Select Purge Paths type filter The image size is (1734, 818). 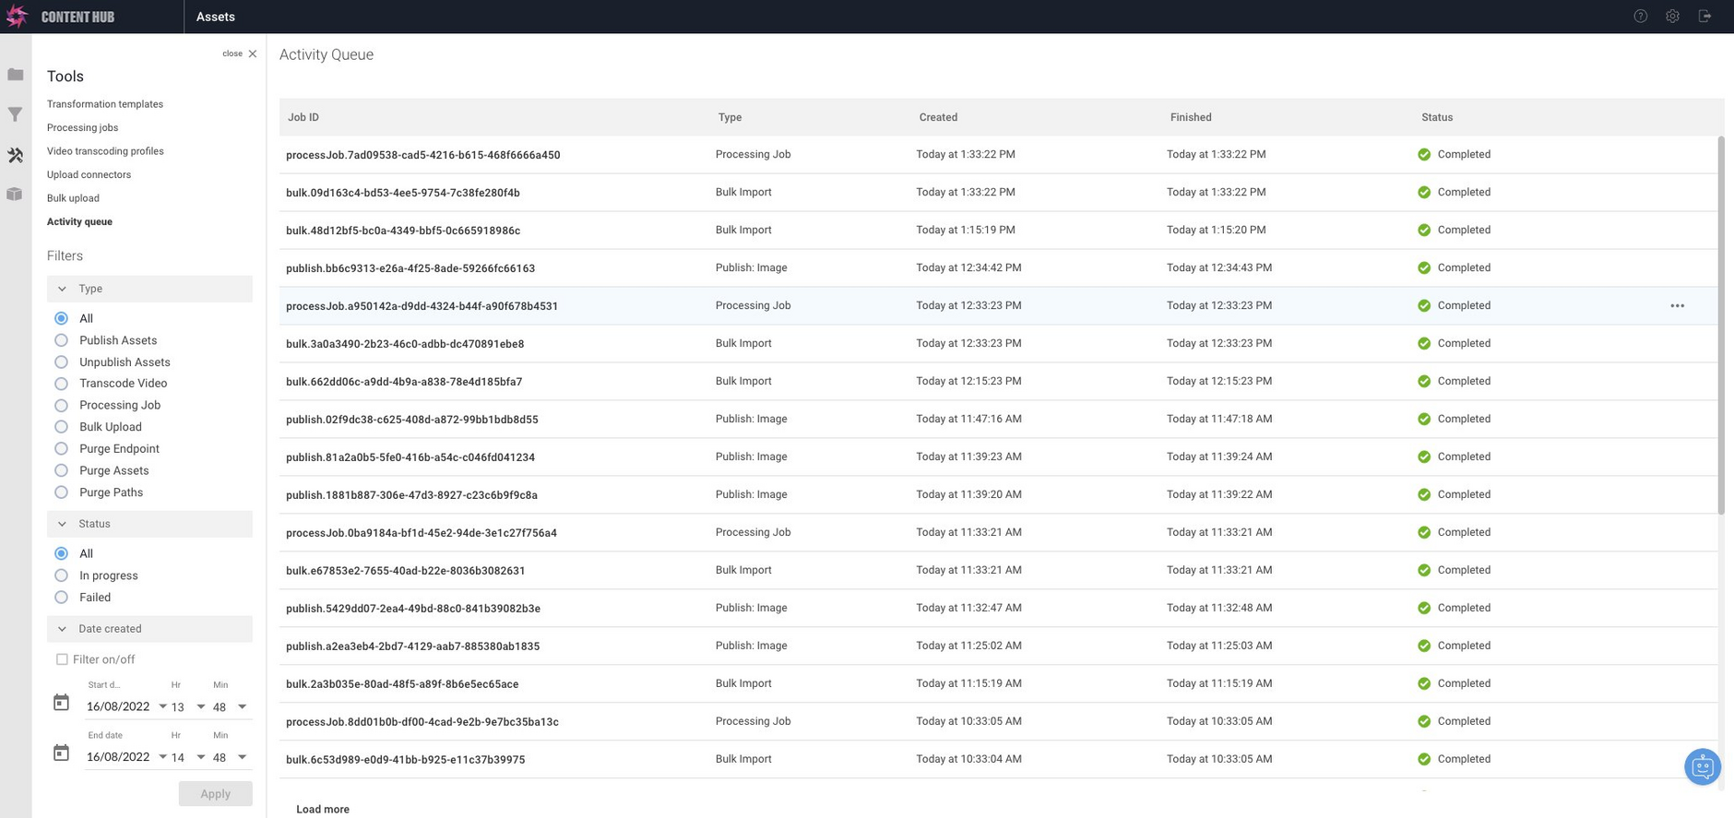62,492
